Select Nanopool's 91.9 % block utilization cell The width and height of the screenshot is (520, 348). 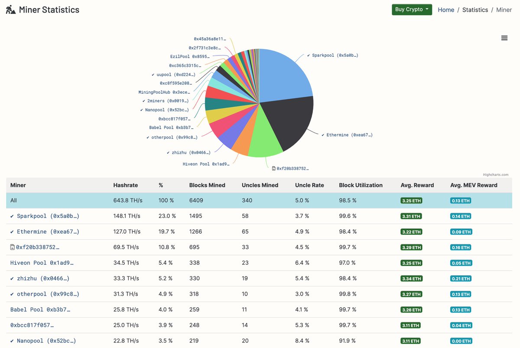[x=348, y=341]
